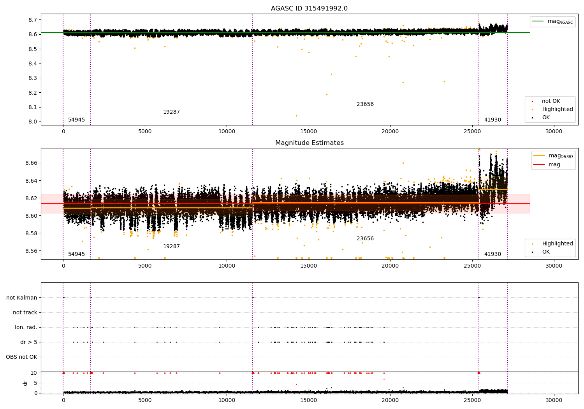Click the '8.56' y-axis tick label in middle plot
Viewport: 584px width, 409px height.
(31, 251)
